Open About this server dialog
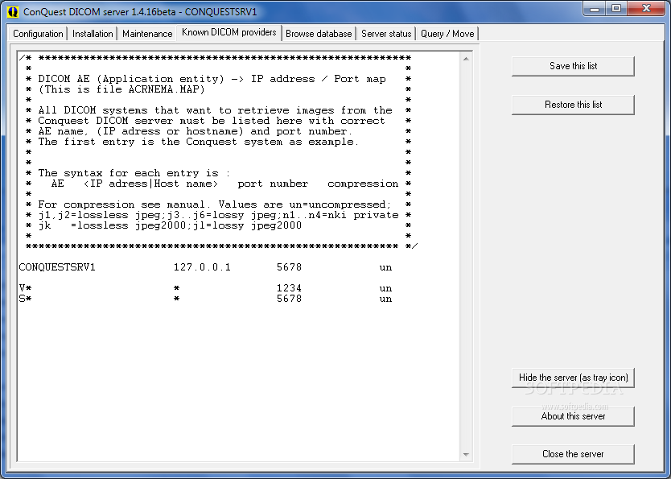Viewport: 671px width, 479px height. (573, 416)
